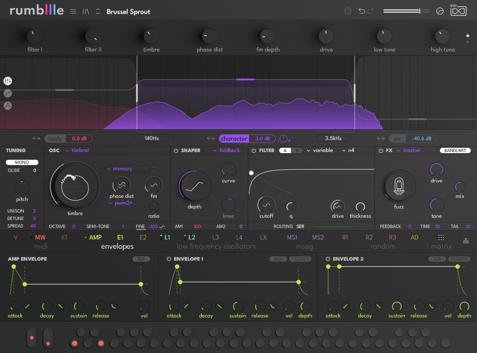Click the large timbre waveform dial
Screen dimensions: 477x353
tap(75, 186)
